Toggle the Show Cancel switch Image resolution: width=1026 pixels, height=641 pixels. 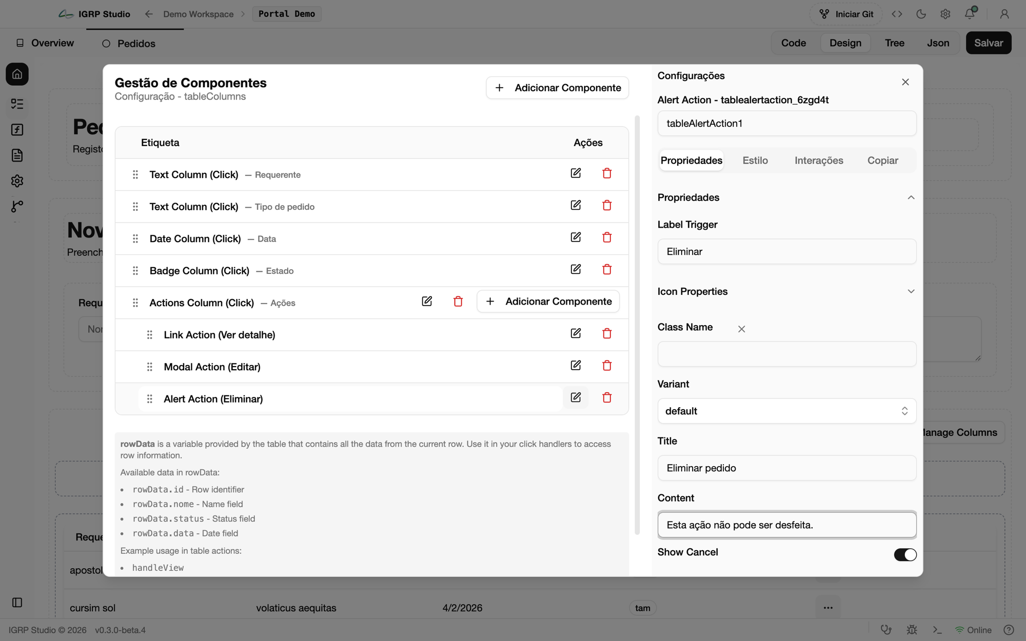coord(905,555)
